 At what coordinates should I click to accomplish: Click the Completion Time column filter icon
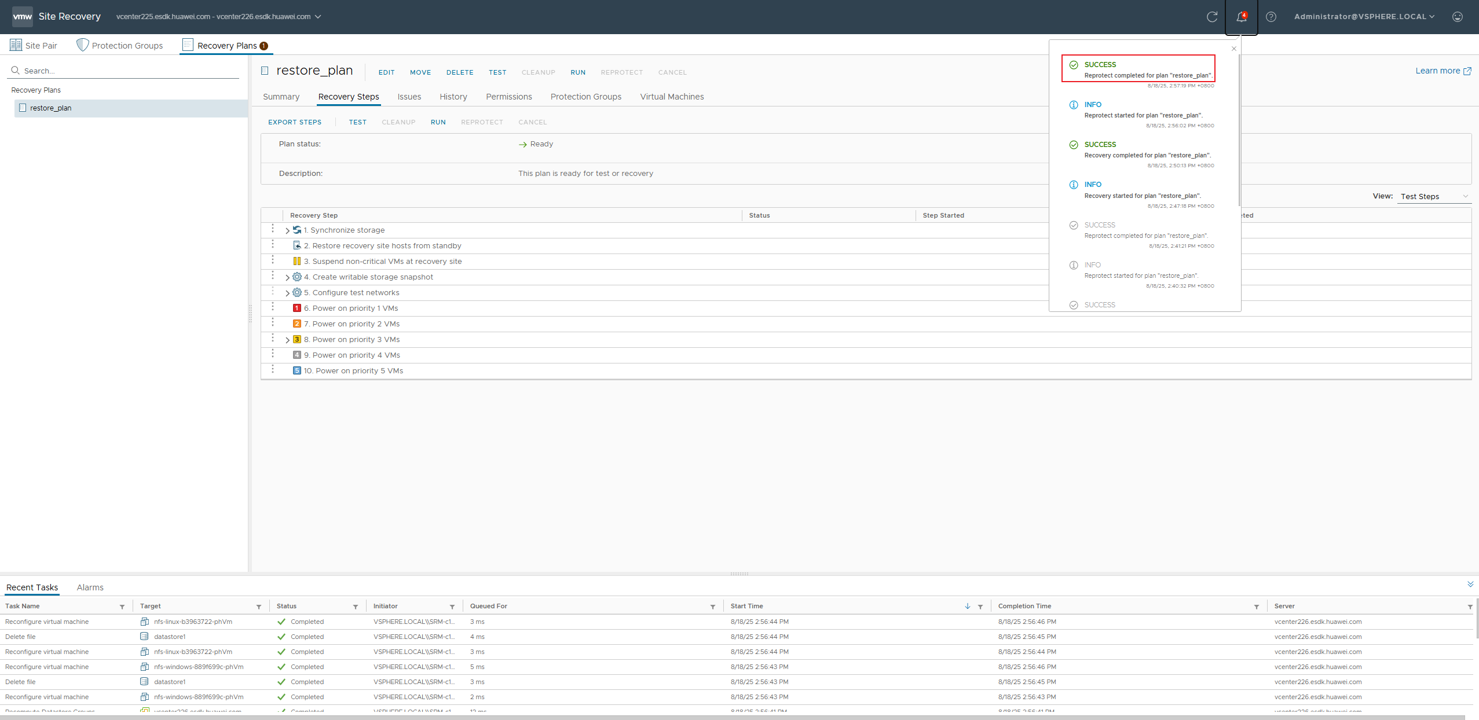coord(1256,607)
